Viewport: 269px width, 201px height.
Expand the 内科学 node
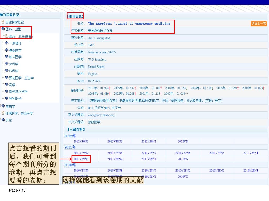pos(3,70)
